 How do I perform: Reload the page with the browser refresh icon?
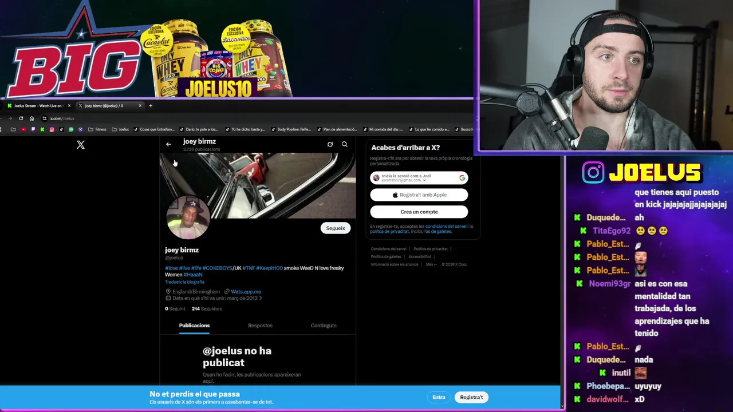21,118
